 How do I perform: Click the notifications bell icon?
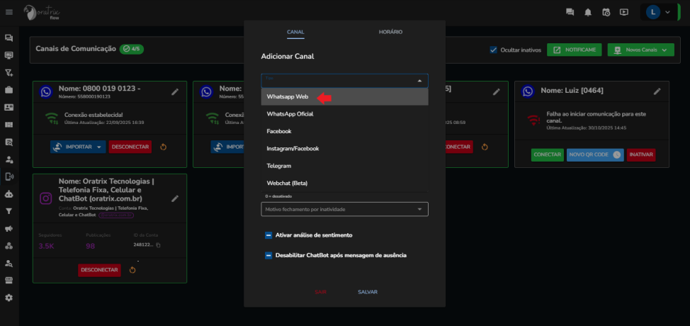pos(587,12)
